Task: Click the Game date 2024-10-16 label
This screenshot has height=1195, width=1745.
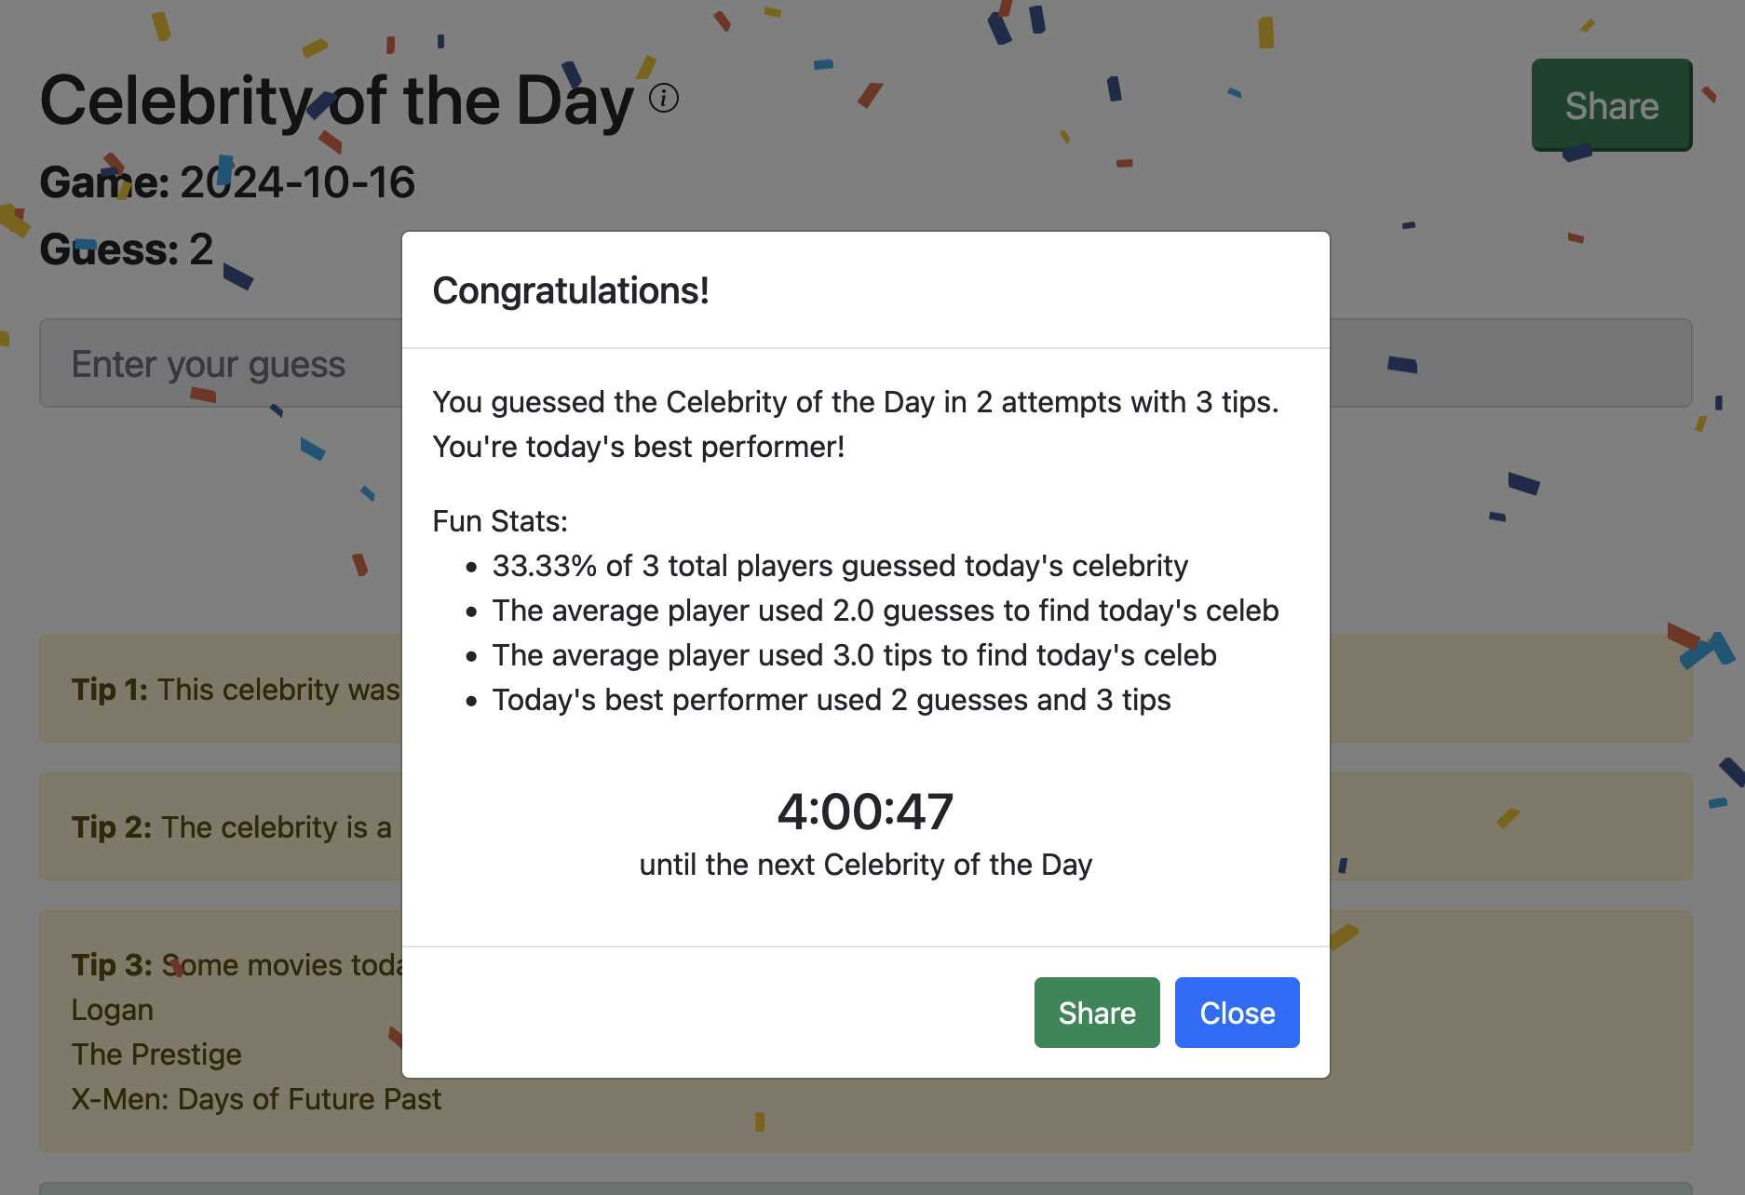Action: pyautogui.click(x=227, y=182)
